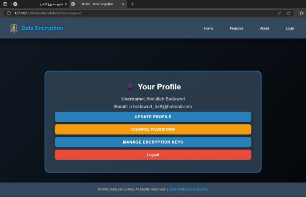The image size is (306, 197).
Task: Open a new browser tab with plus icon
Action: [x=132, y=4]
